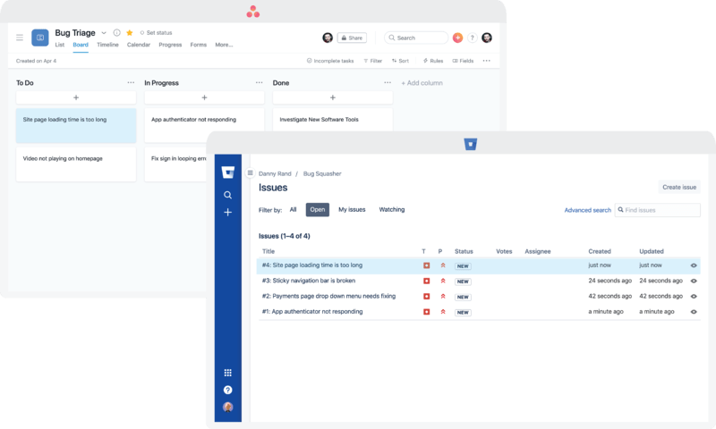Open the Timeline tab
Image resolution: width=716 pixels, height=429 pixels.
tap(107, 45)
